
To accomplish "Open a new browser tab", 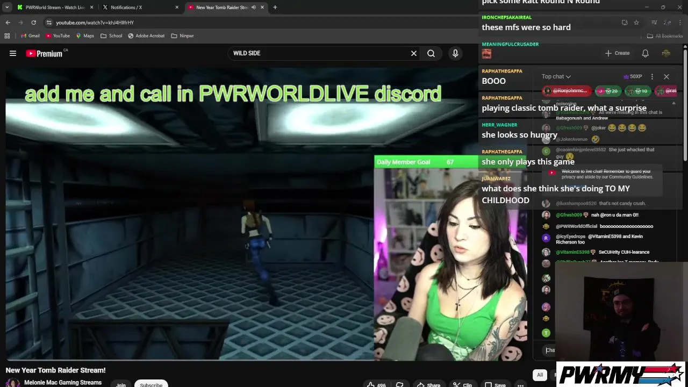I will (275, 8).
